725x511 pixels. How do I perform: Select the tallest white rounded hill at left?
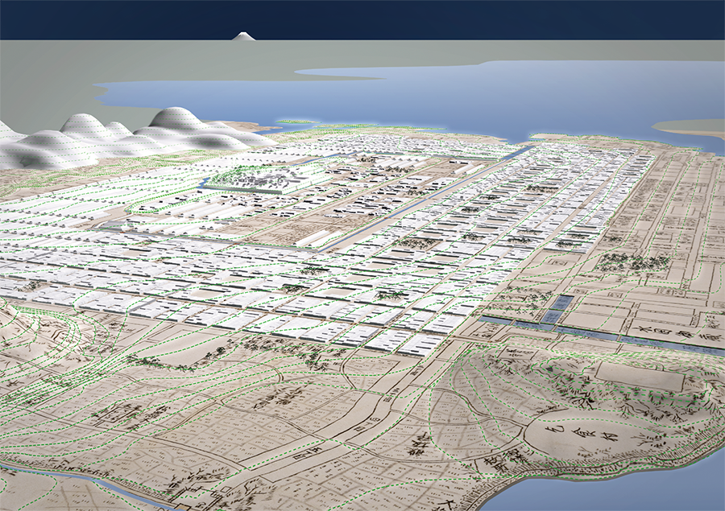point(177,121)
